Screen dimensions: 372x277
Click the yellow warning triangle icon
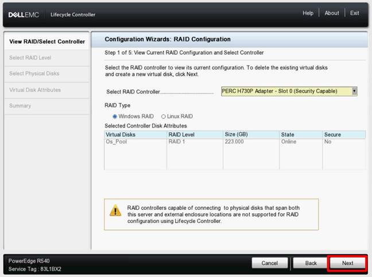(115, 210)
